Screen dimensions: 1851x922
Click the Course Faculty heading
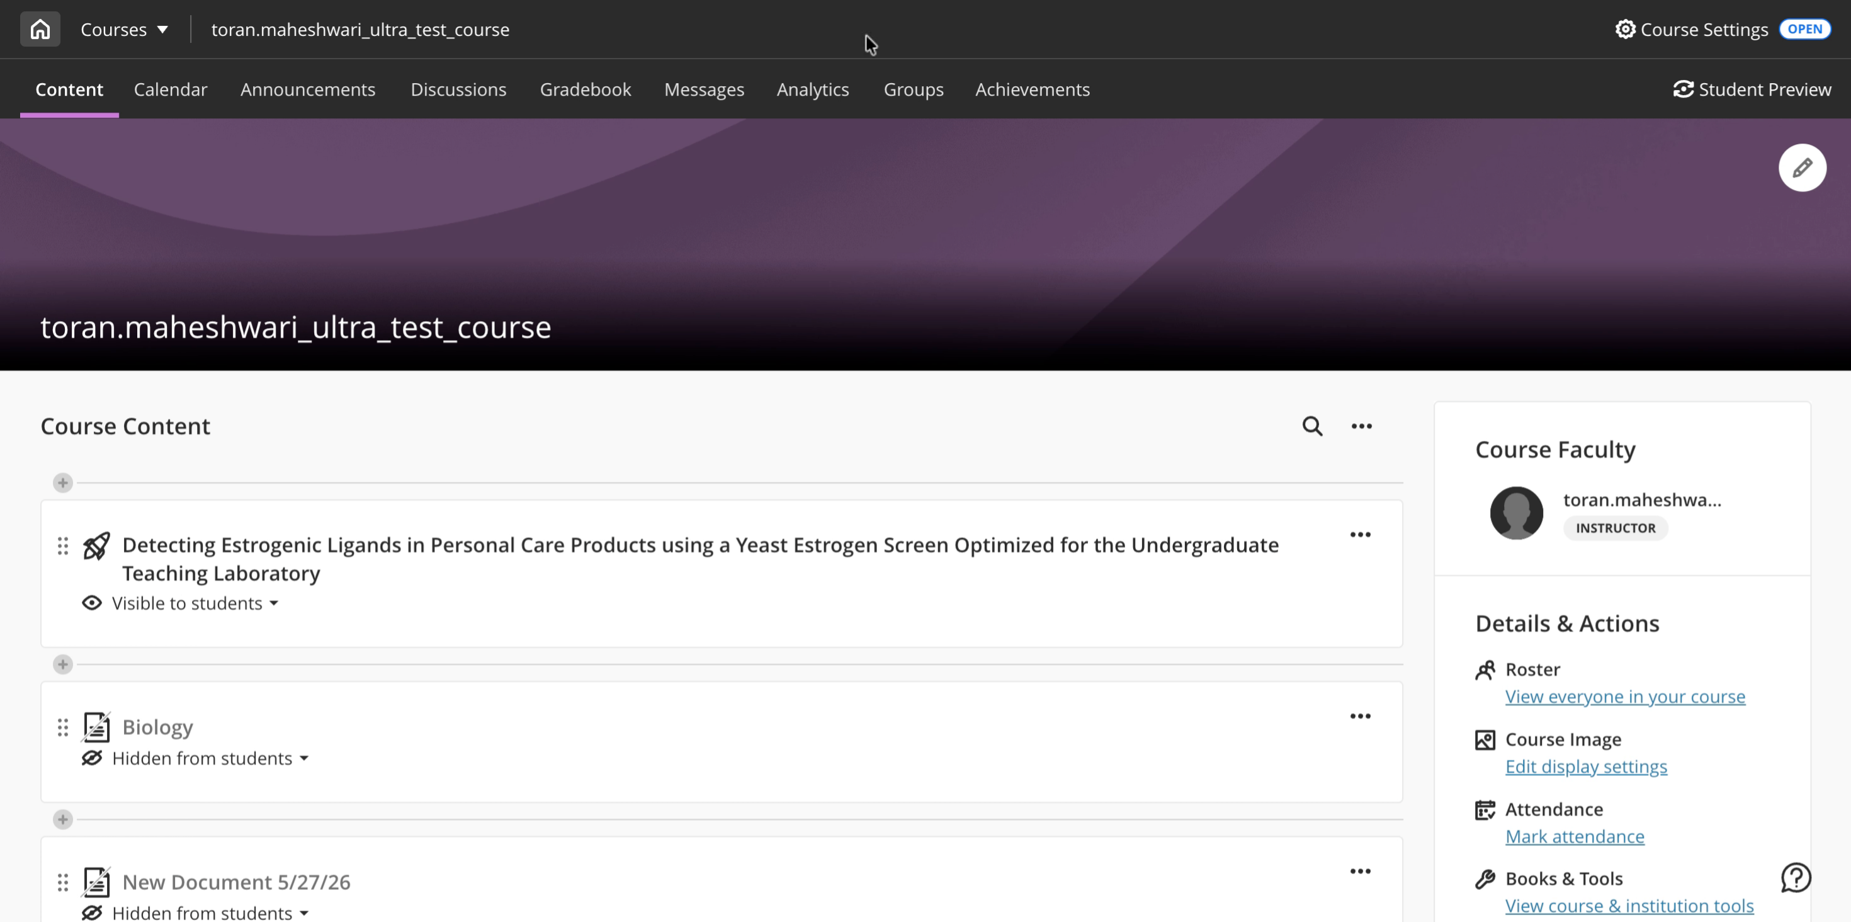(1555, 449)
